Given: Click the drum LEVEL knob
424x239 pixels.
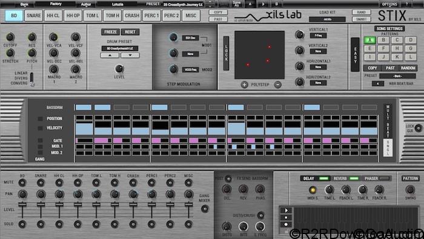Looking at the screenshot, I should click(x=119, y=69).
